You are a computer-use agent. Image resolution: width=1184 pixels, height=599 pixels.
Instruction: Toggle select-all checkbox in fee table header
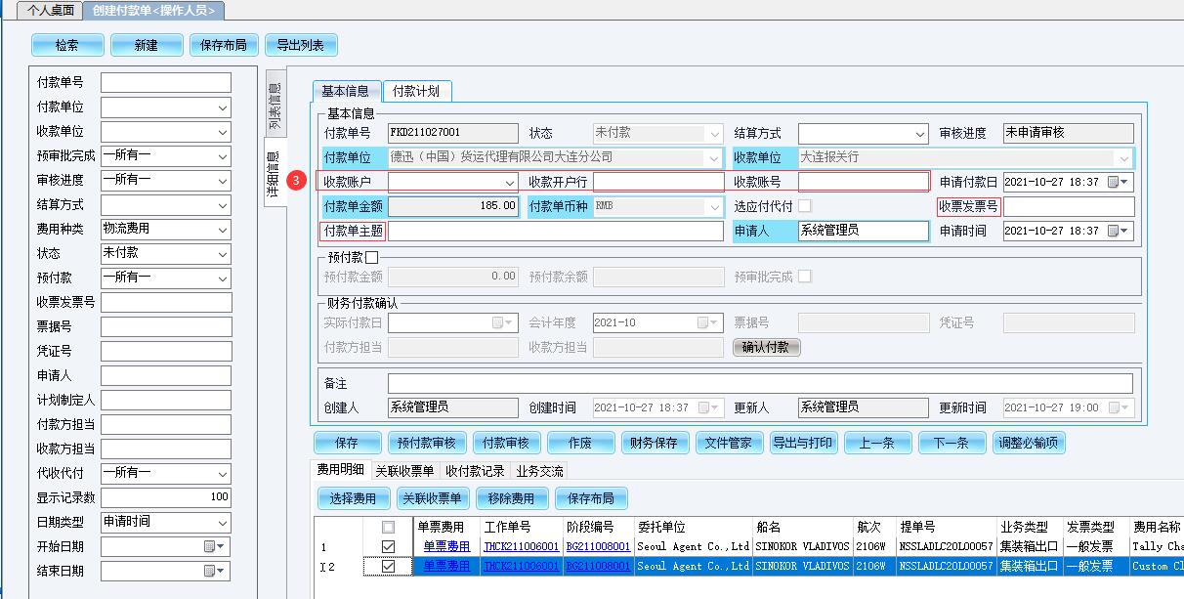tap(389, 528)
